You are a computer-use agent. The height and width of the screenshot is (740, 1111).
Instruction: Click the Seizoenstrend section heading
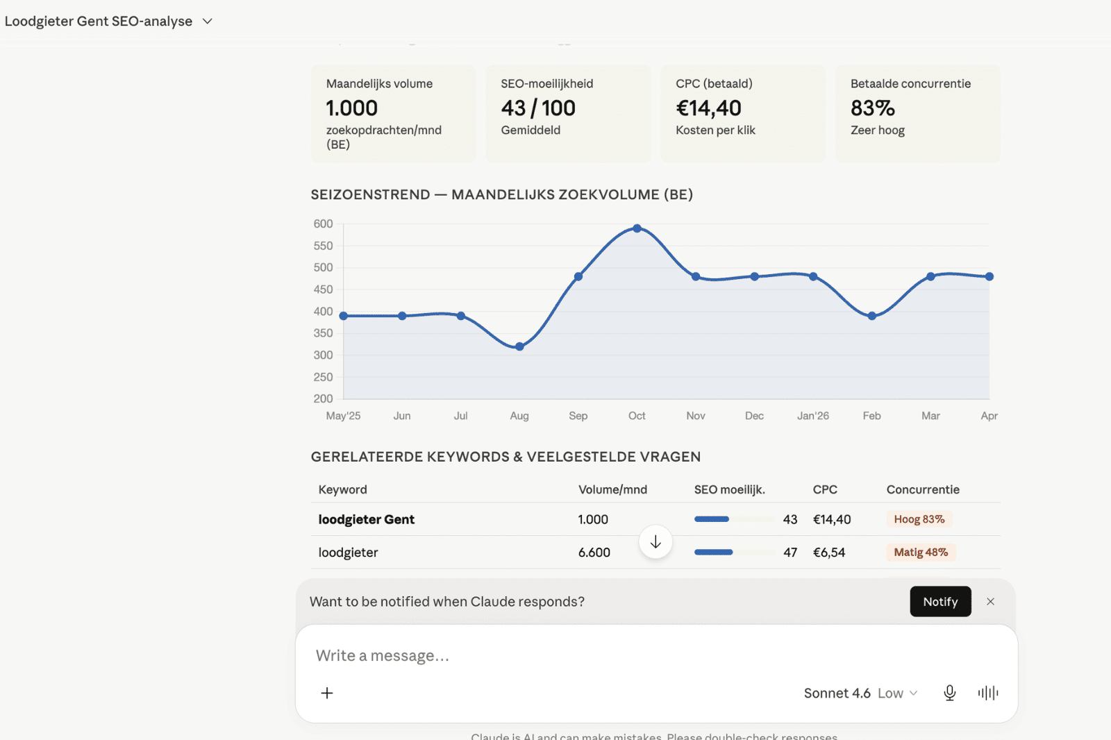coord(501,195)
